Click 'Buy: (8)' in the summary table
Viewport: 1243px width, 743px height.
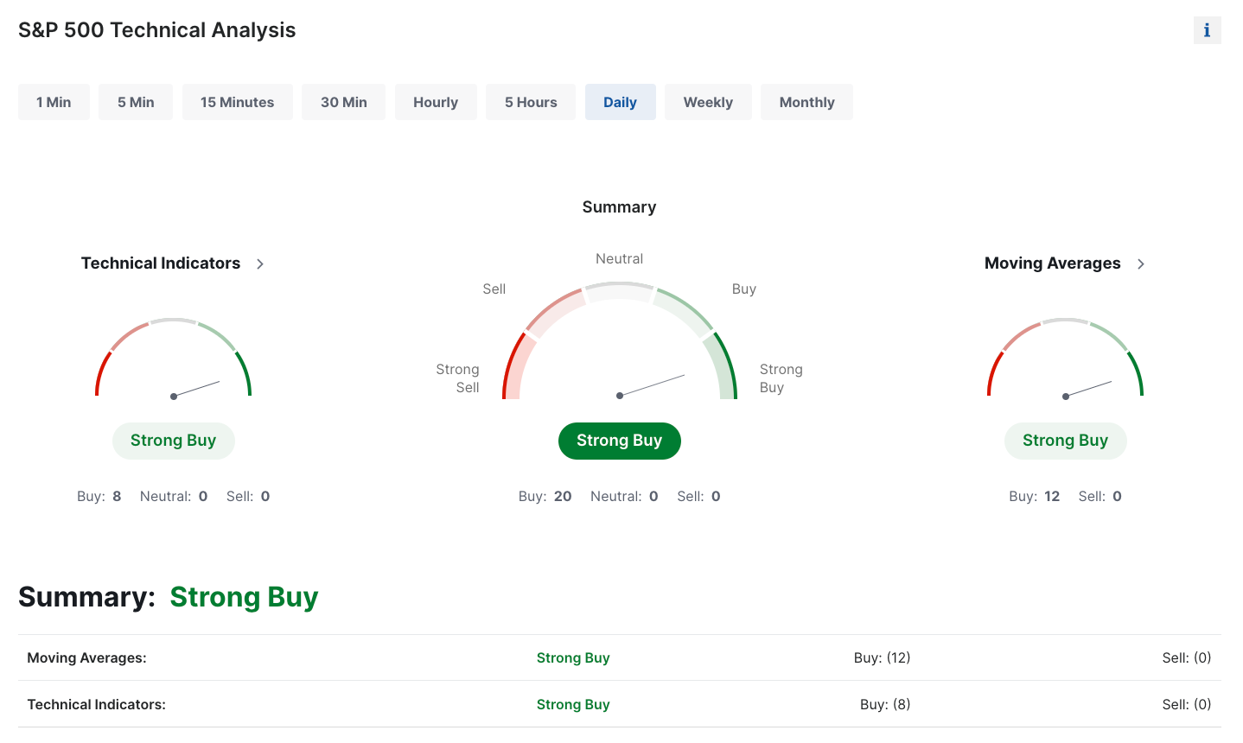point(885,705)
